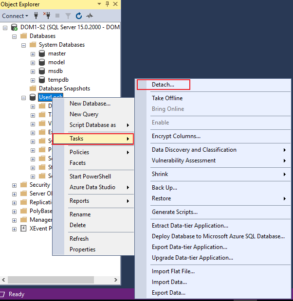Click the Disconnect icon with red X
The width and height of the screenshot is (293, 301).
[x=47, y=16]
